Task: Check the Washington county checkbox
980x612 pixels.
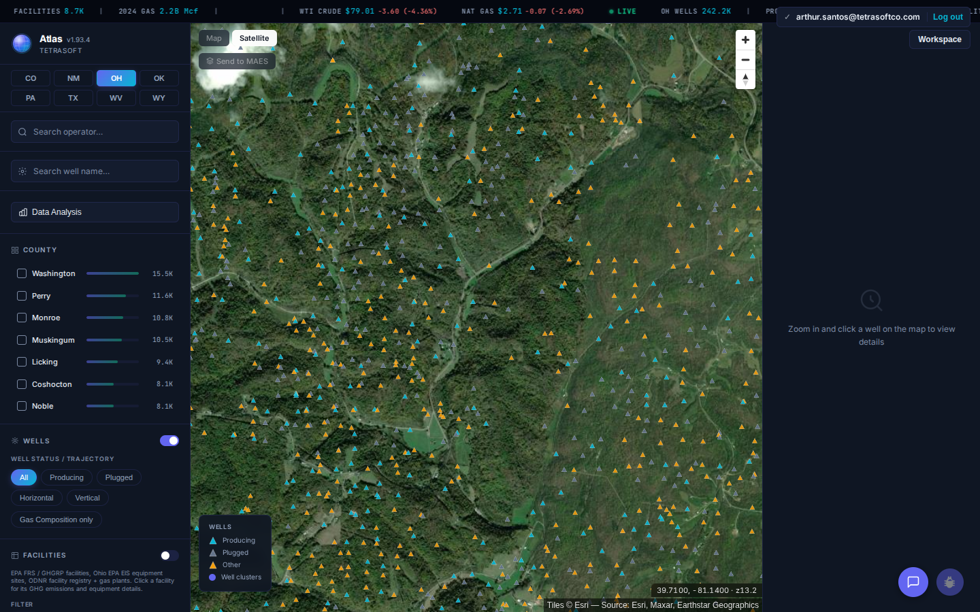Action: point(22,273)
